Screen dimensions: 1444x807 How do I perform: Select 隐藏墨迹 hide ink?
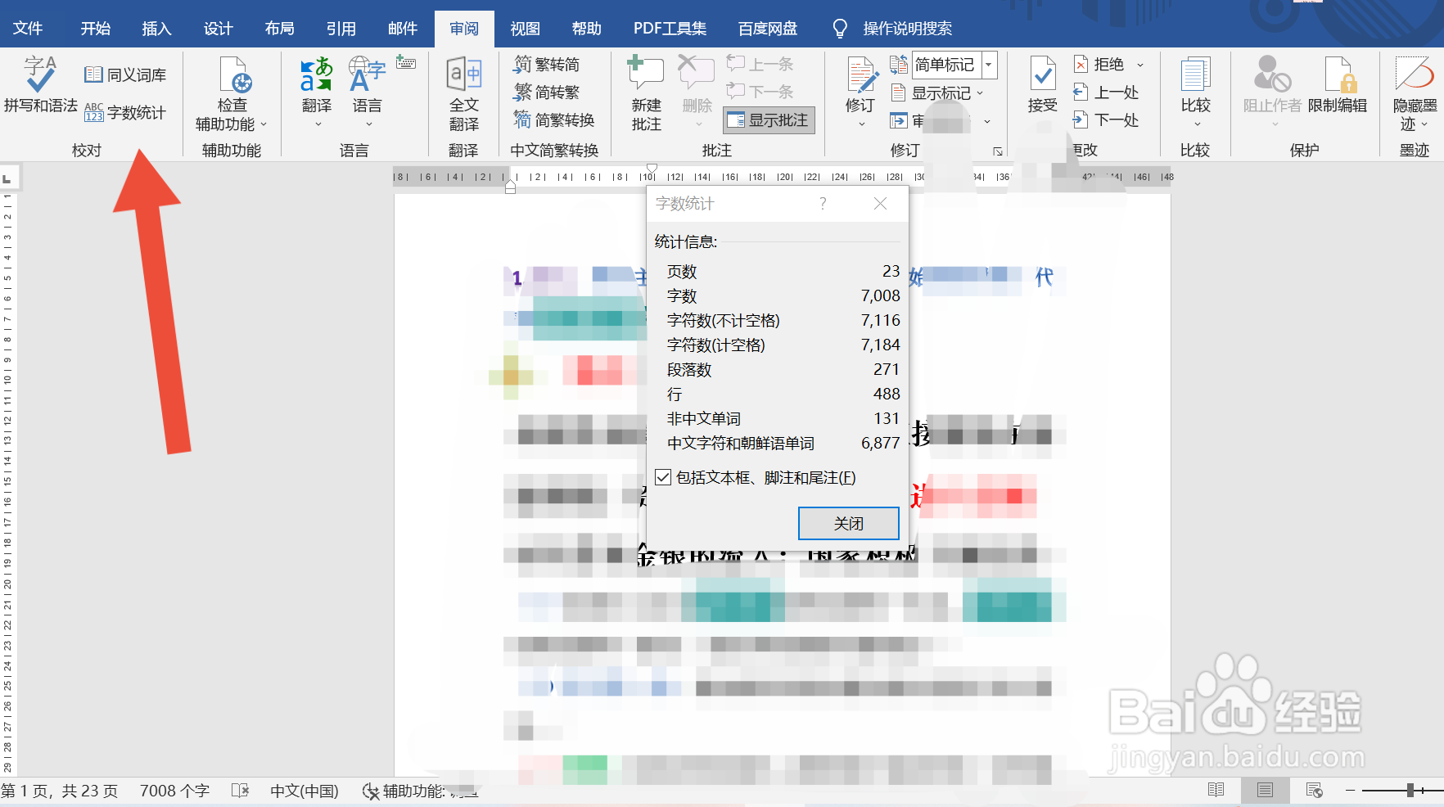[1412, 92]
